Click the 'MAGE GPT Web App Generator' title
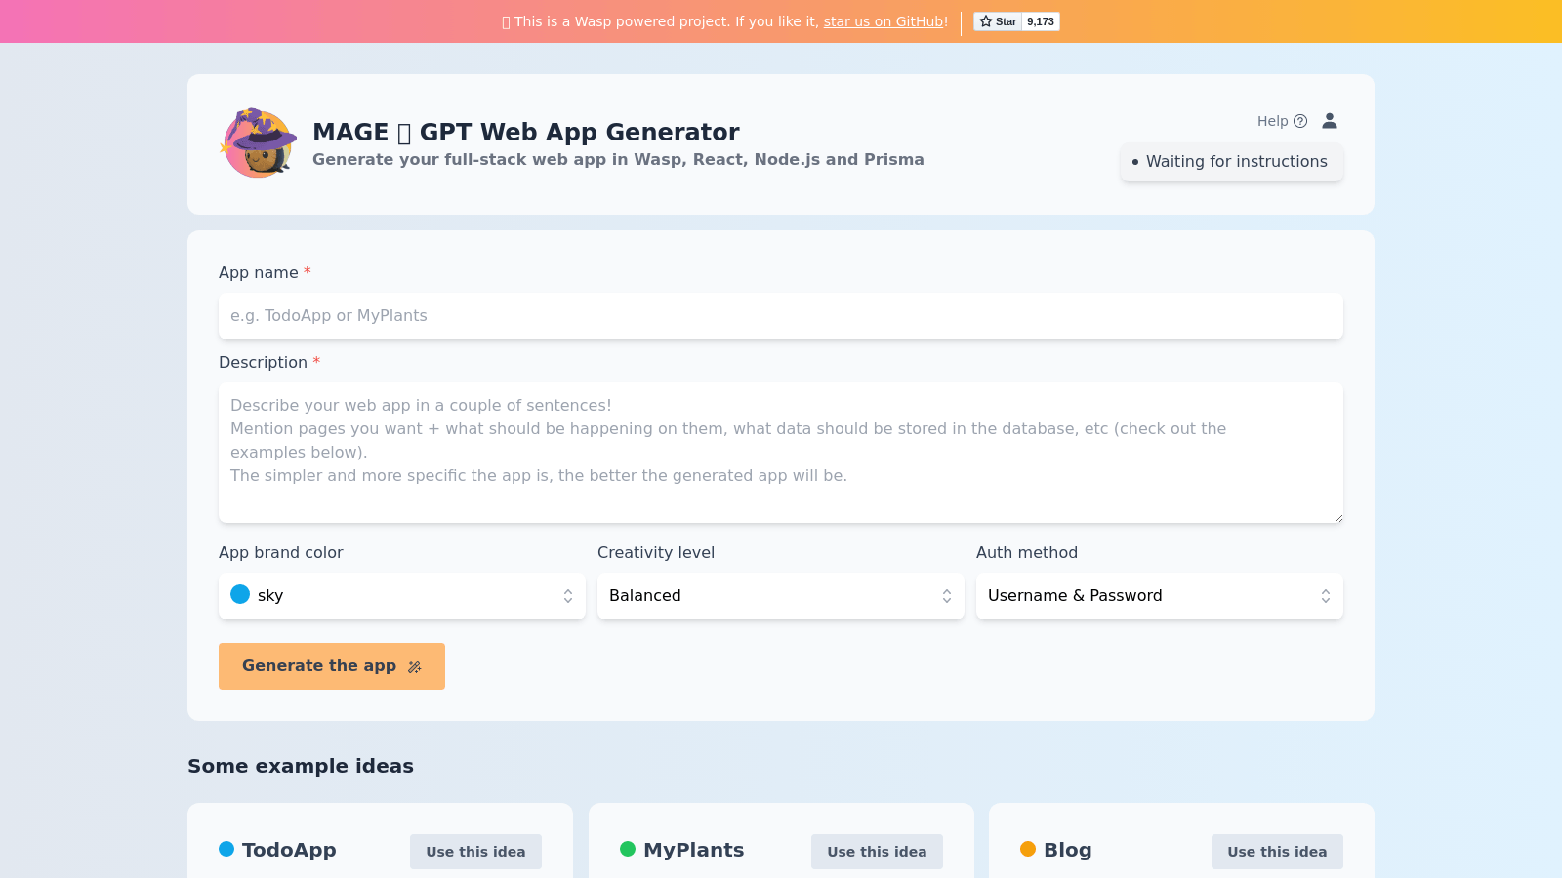Viewport: 1562px width, 878px height. point(526,132)
